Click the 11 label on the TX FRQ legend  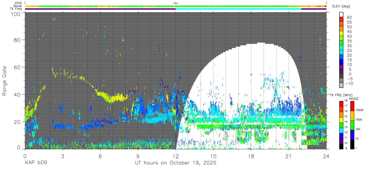(x=346, y=138)
